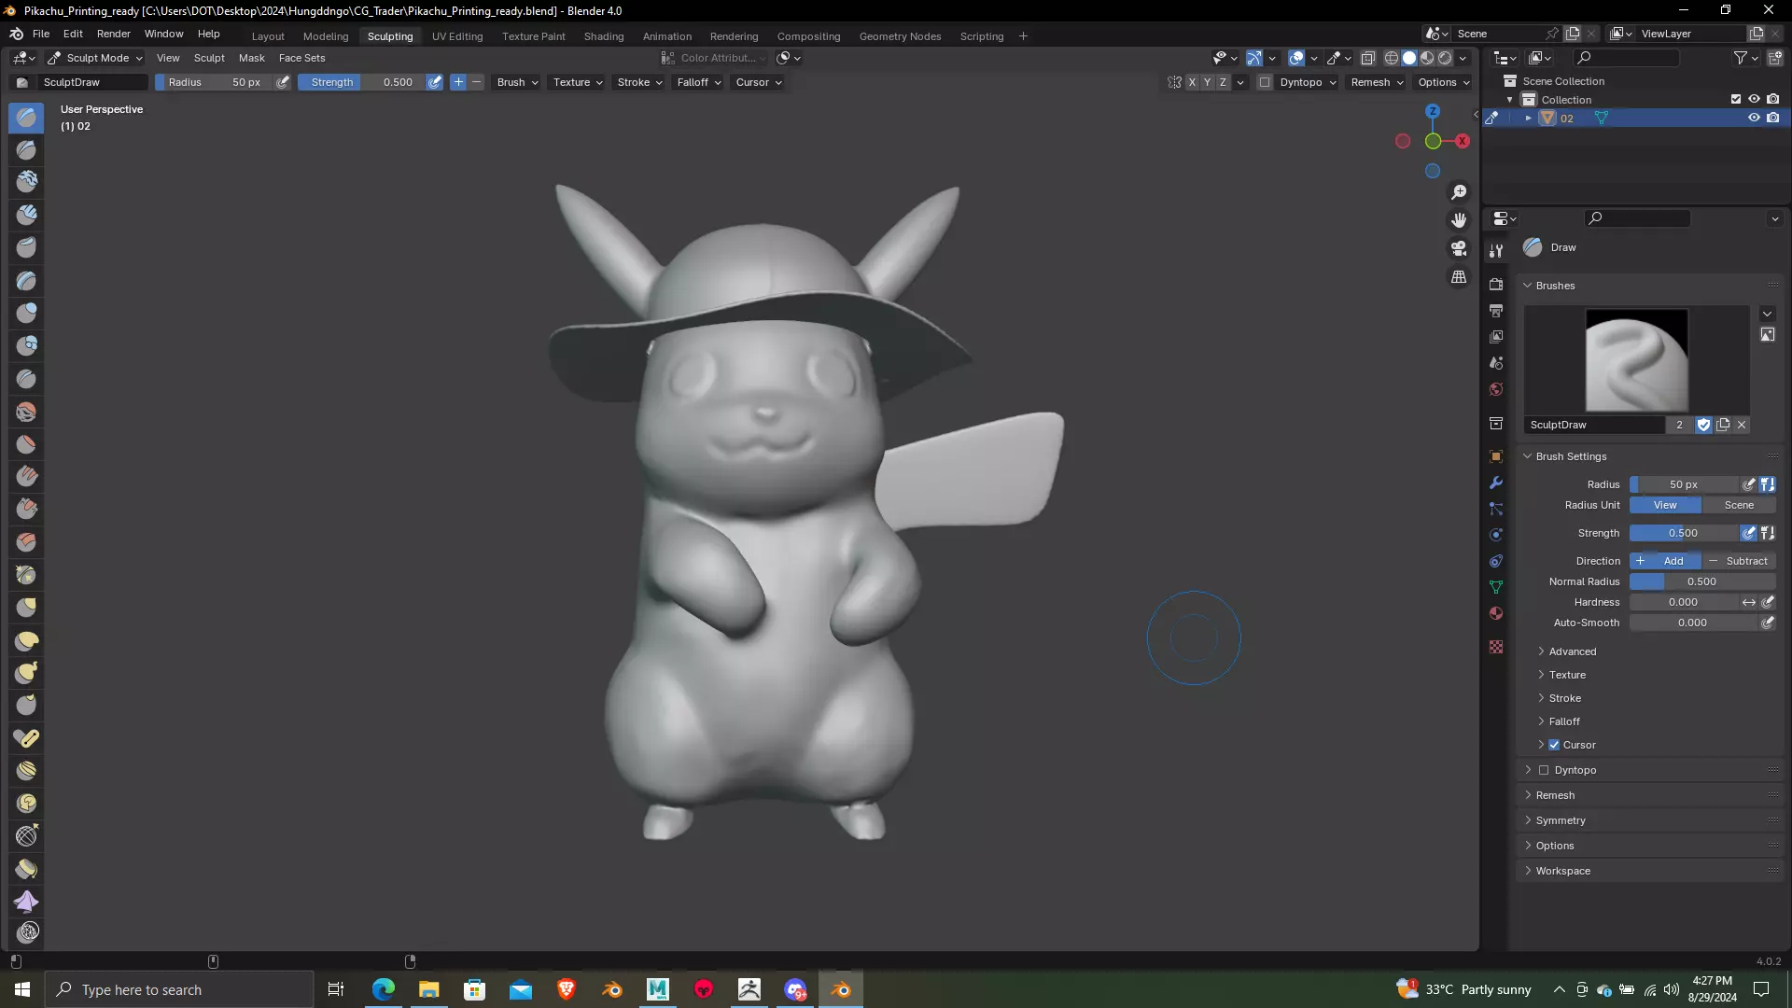The image size is (1792, 1008).
Task: Open the Sculpt Mode dropdown
Action: tap(95, 58)
